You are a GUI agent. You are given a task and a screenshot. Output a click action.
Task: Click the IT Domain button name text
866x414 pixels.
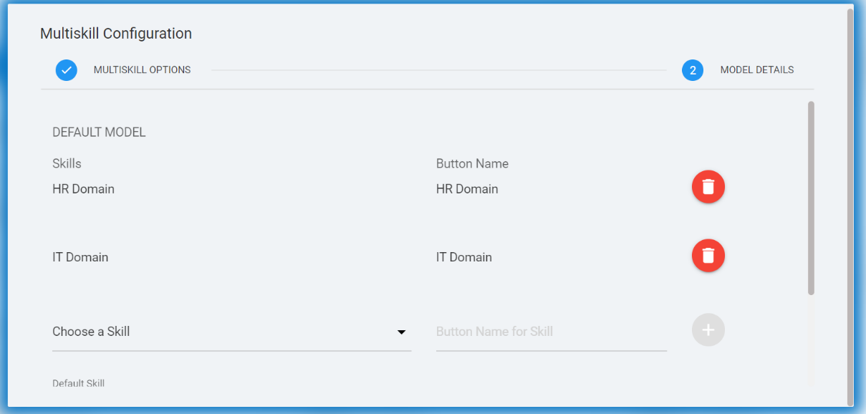coord(464,257)
